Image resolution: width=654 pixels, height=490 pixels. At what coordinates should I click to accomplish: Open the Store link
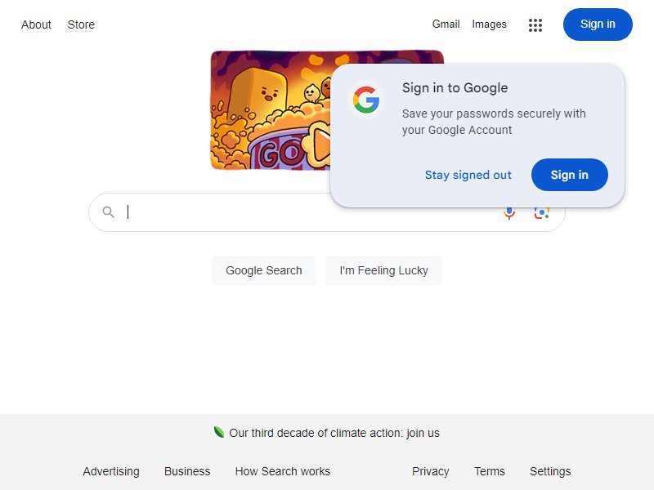click(81, 24)
